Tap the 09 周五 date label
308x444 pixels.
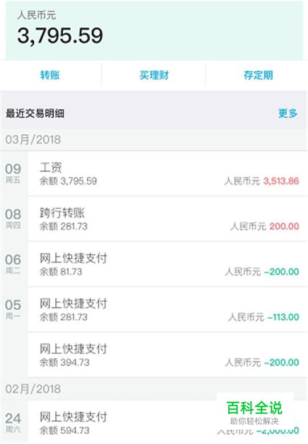coord(13,173)
